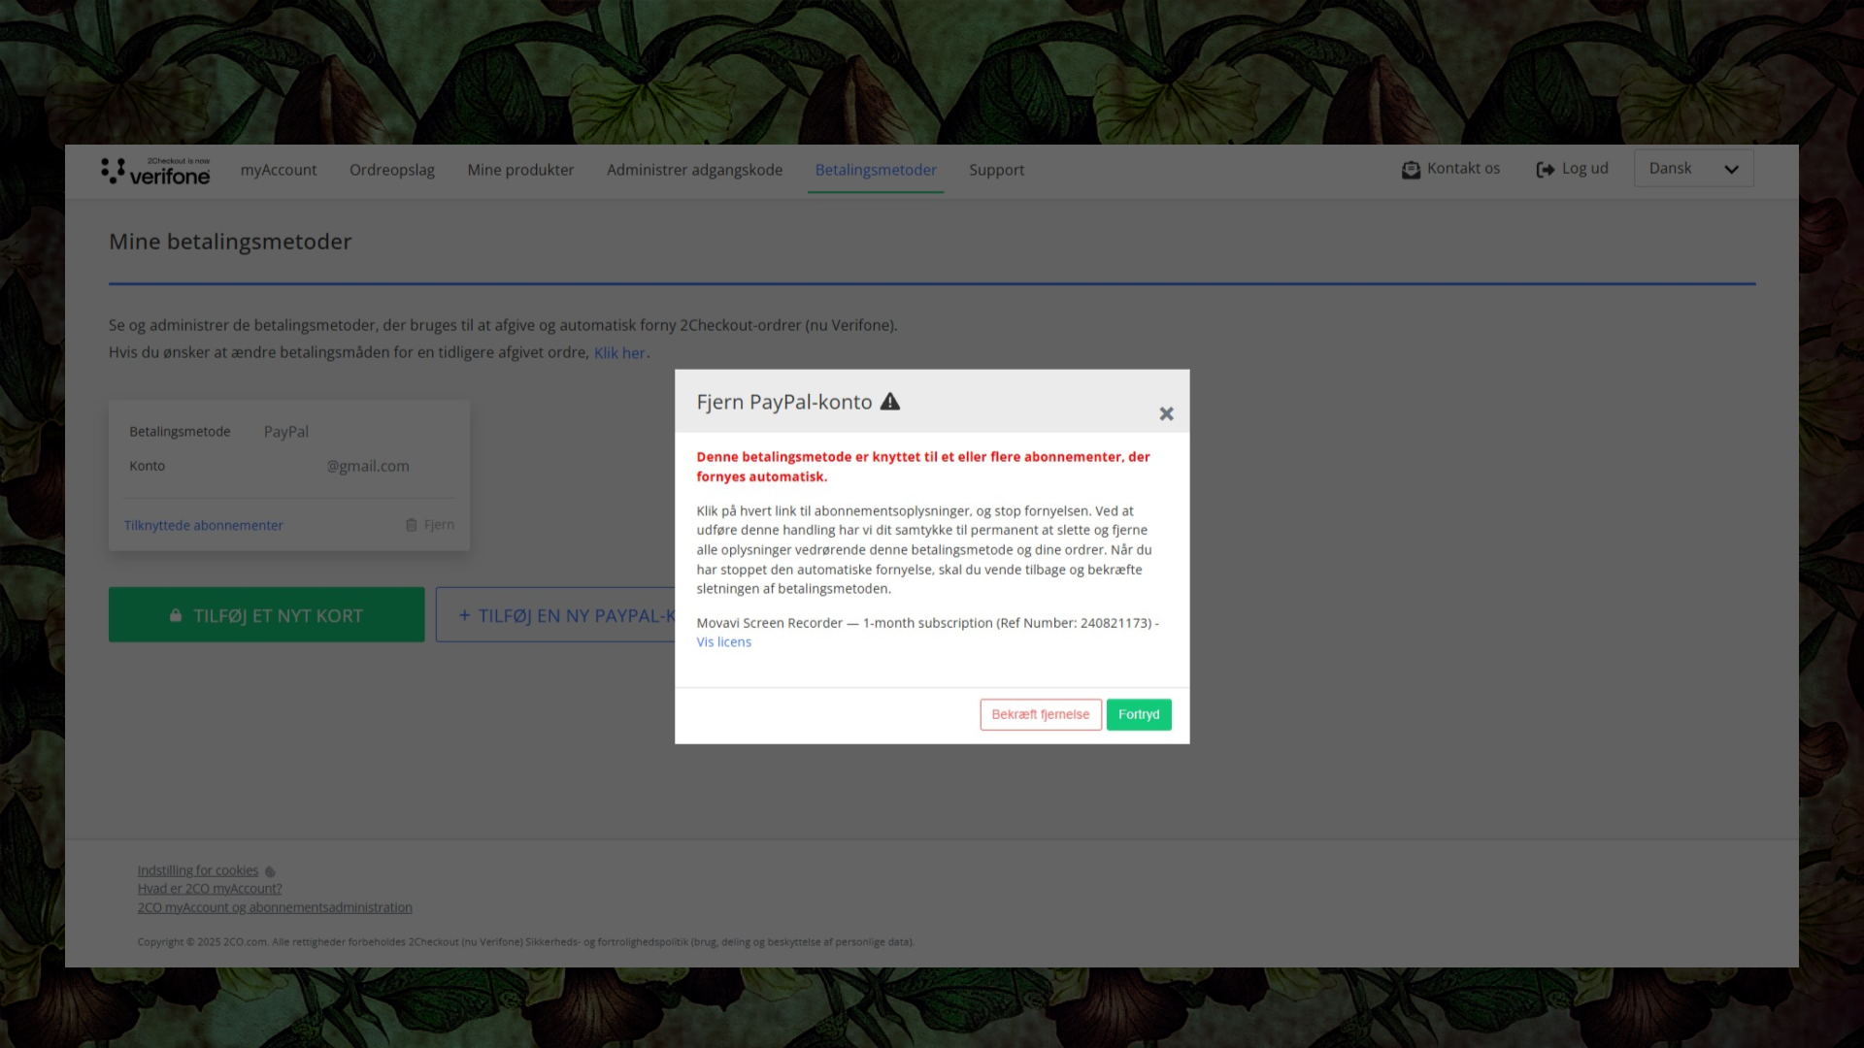Open the myAccount menu item
Viewport: 1864px width, 1048px height.
tap(279, 170)
